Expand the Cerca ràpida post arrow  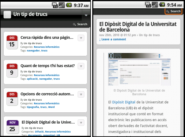(x=81, y=38)
